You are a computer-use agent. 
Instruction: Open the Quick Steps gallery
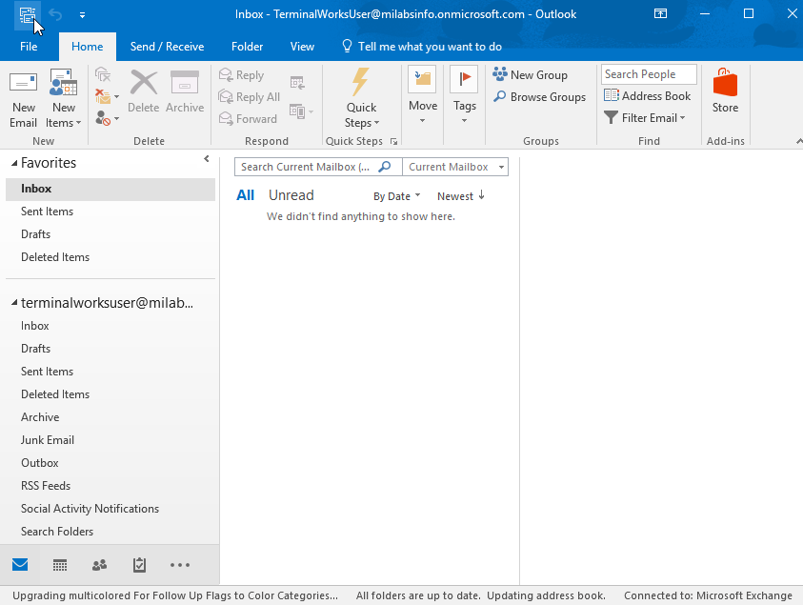pos(362,99)
